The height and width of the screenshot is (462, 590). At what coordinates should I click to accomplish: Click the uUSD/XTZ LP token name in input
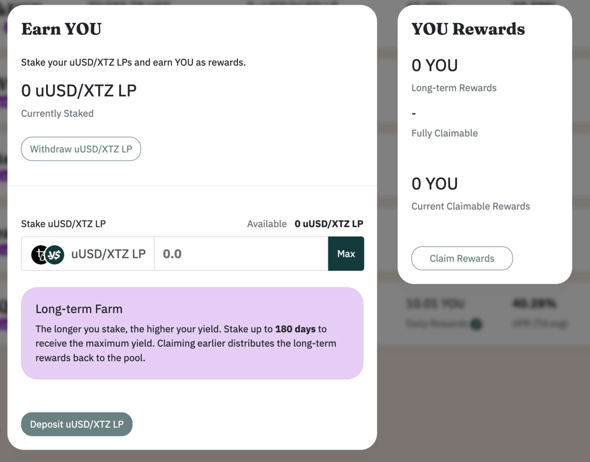[x=108, y=254]
